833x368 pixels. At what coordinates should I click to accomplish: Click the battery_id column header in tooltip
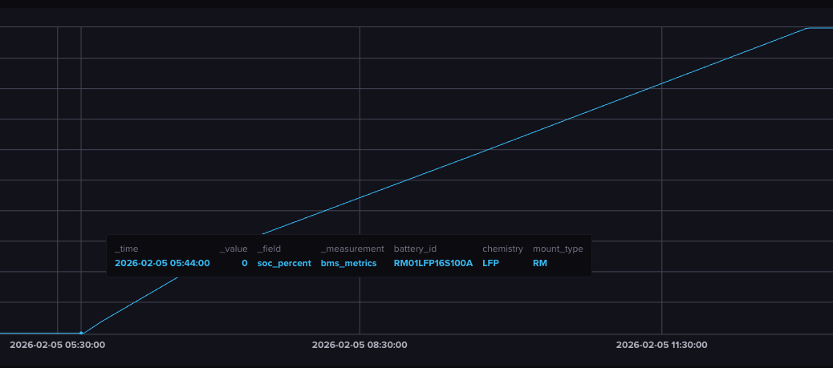[x=414, y=249]
